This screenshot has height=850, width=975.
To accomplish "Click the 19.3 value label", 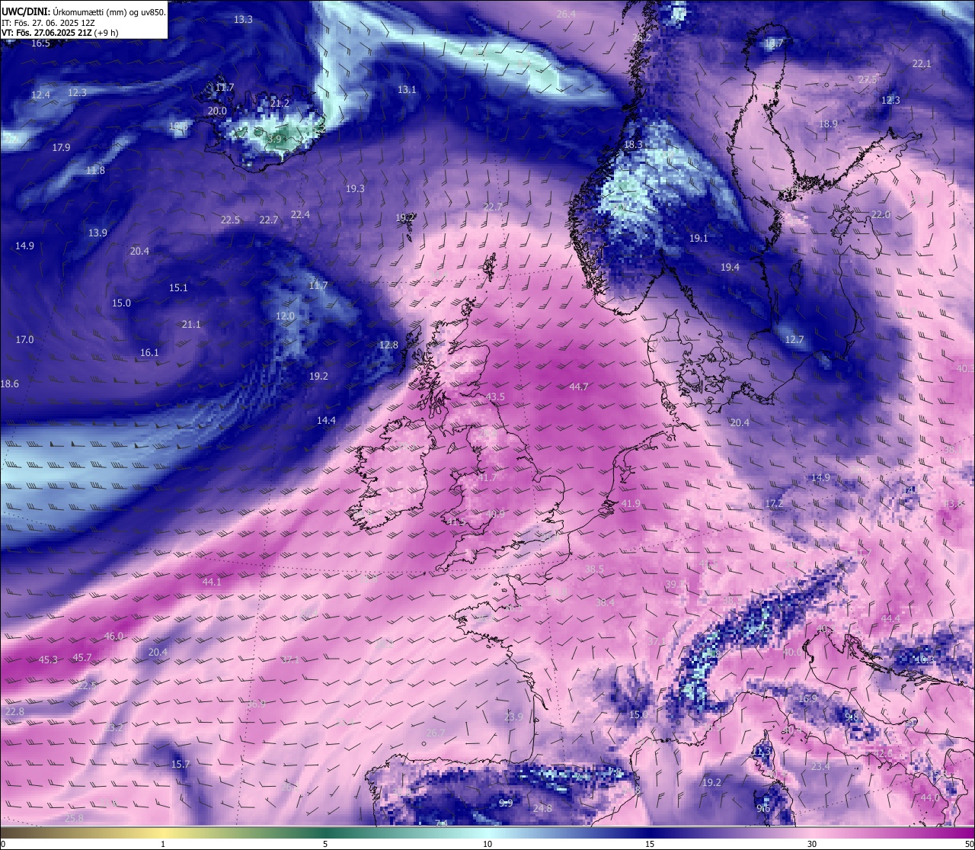I will (355, 189).
